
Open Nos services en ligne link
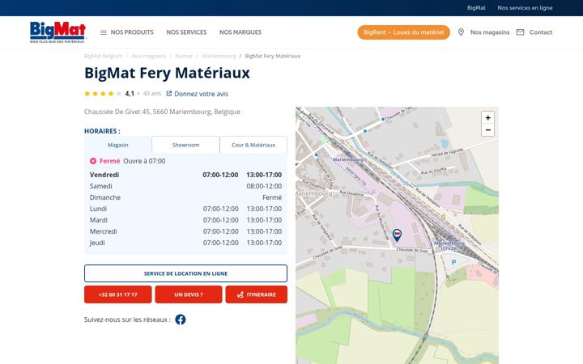pyautogui.click(x=525, y=8)
